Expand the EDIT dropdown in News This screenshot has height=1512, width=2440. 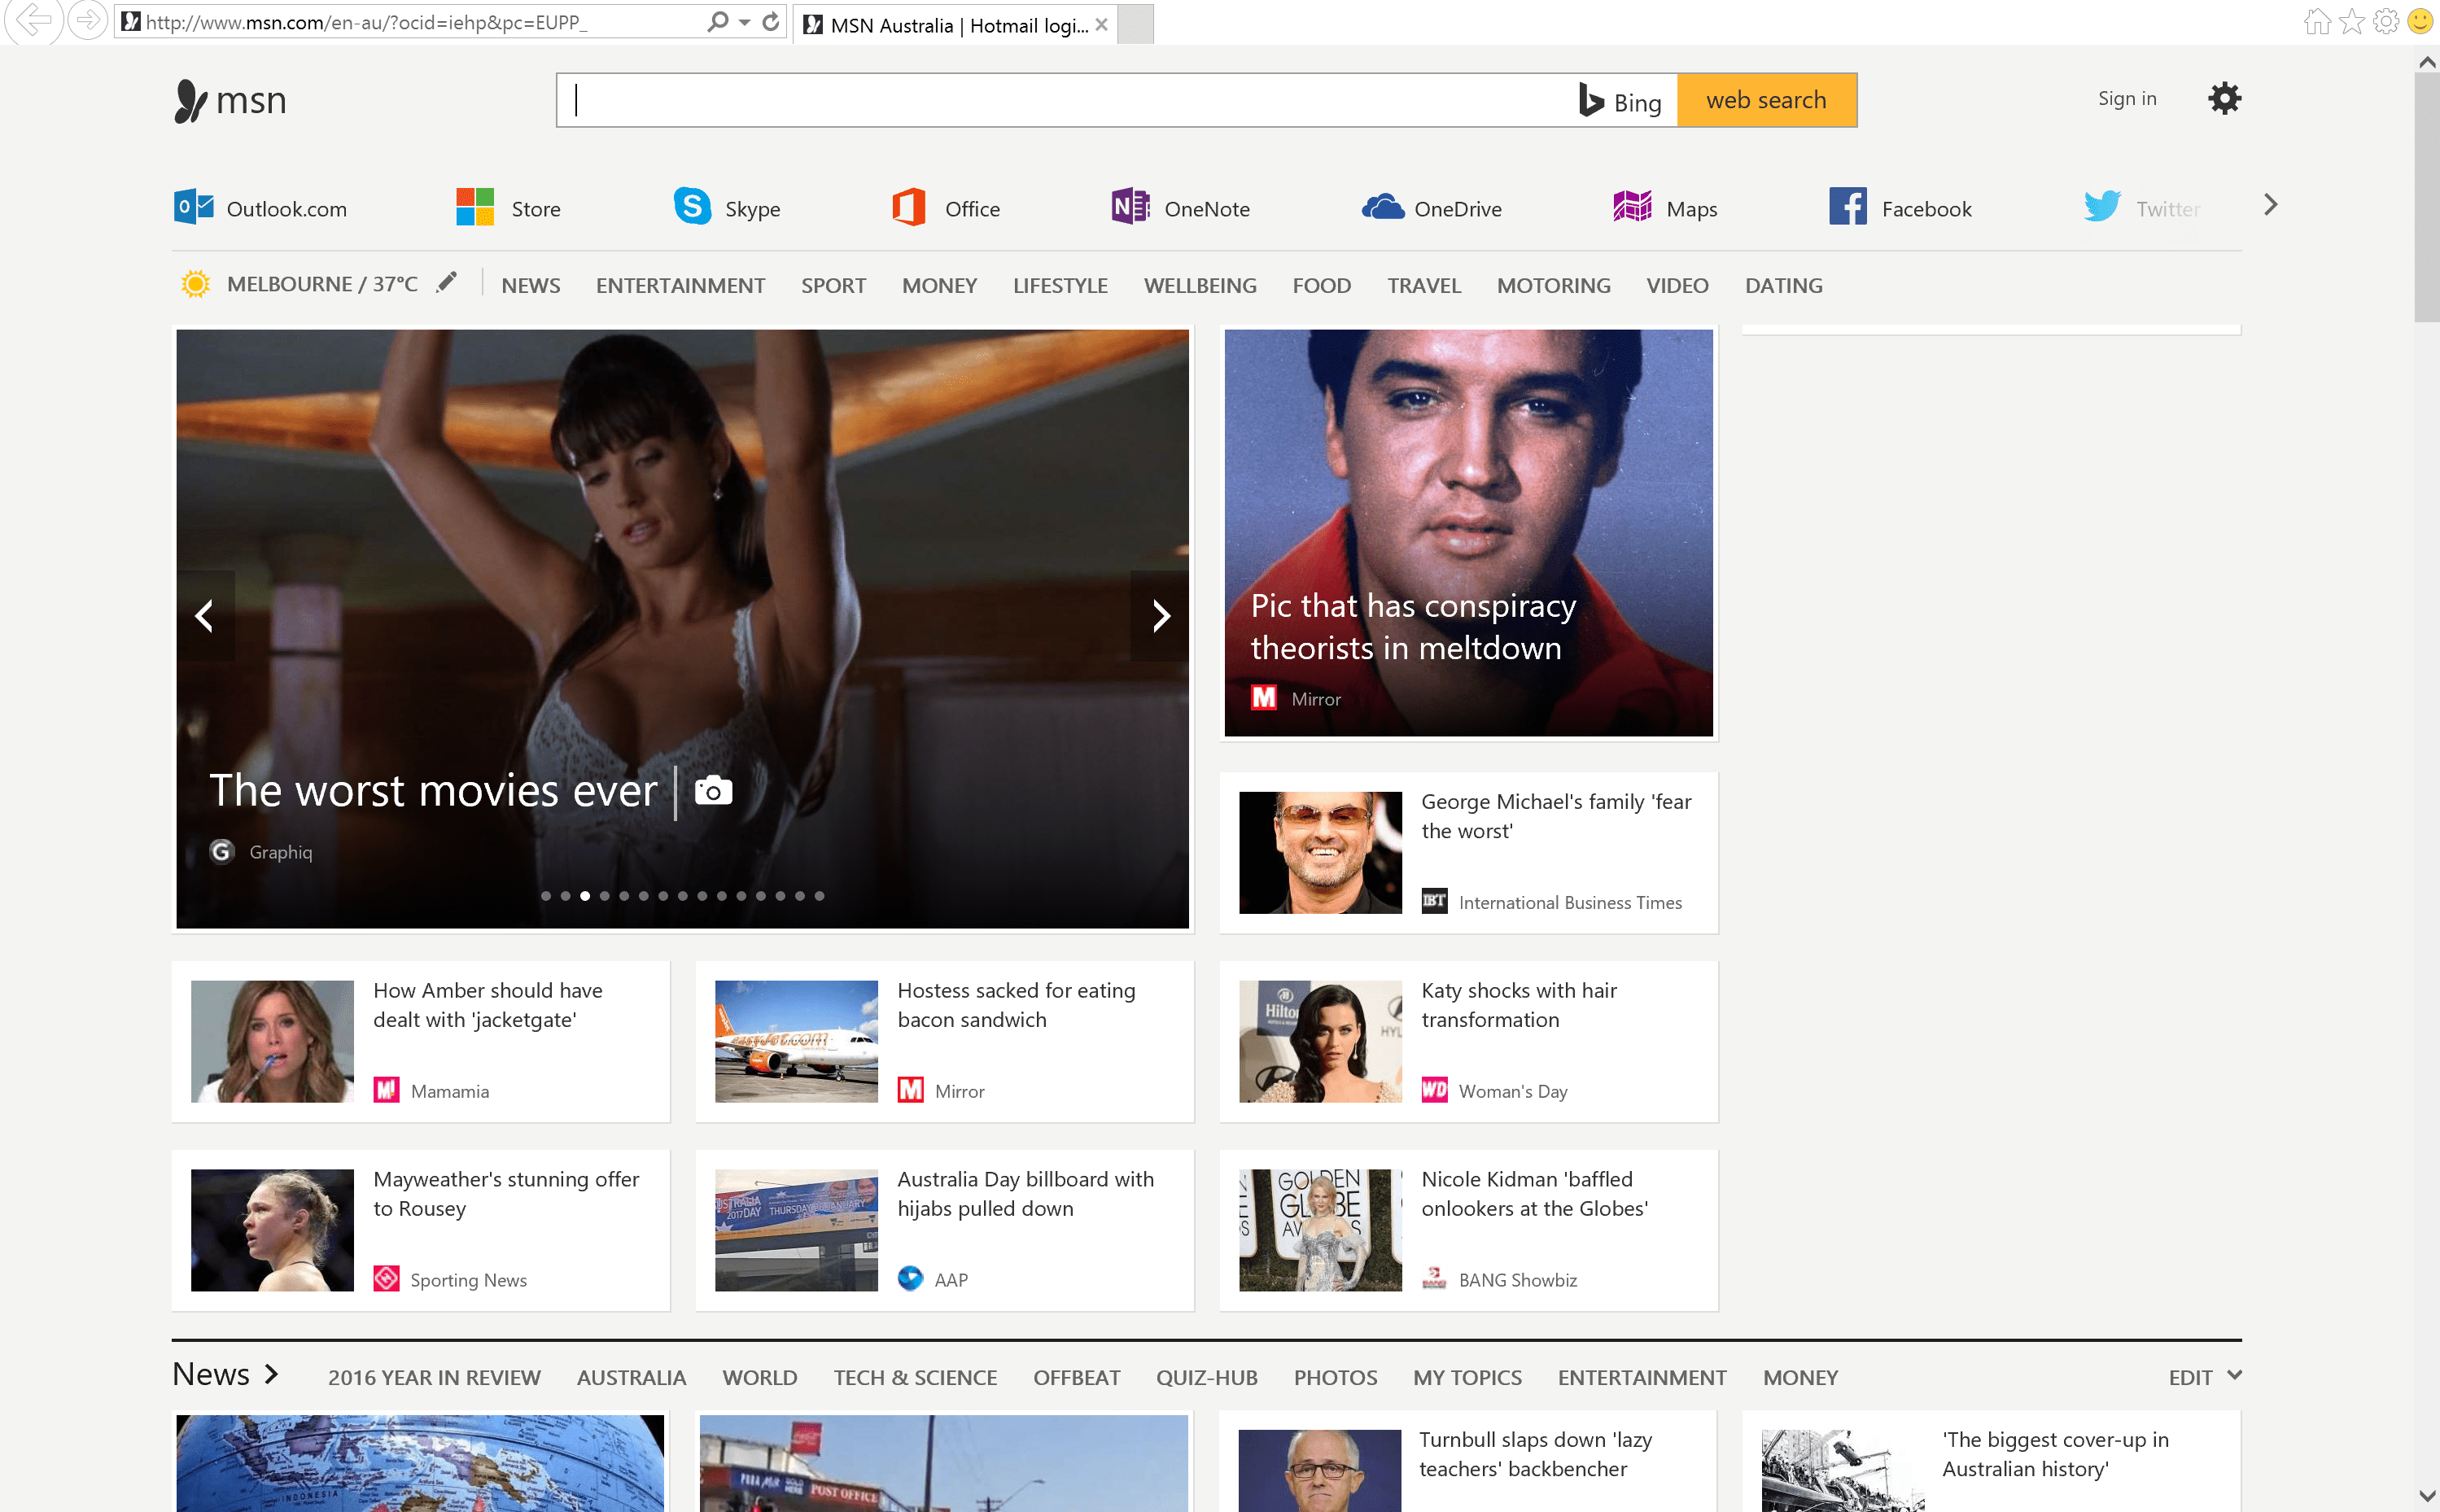tap(2205, 1377)
